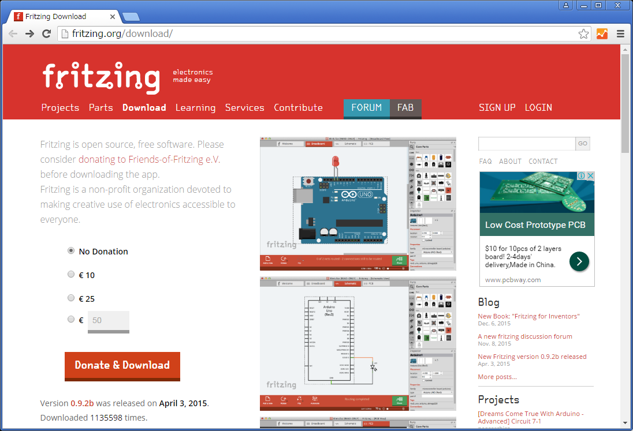This screenshot has height=431, width=633.
Task: Click the custom donation amount field
Action: (109, 321)
